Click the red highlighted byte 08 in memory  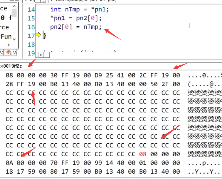[x=143, y=154]
